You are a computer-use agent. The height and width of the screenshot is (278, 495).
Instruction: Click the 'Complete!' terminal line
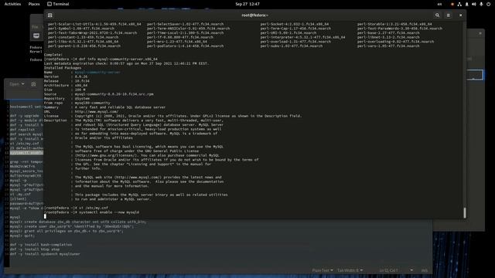53,55
